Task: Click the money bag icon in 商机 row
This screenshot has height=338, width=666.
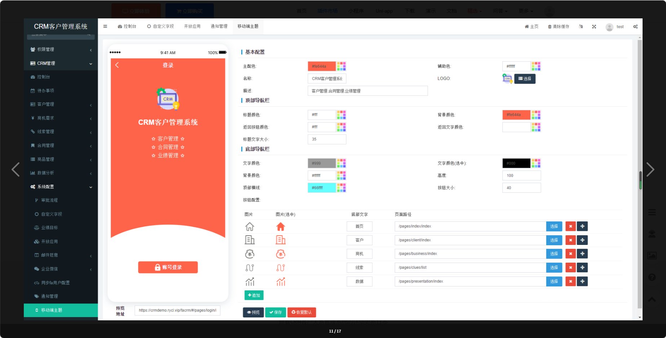Action: pyautogui.click(x=250, y=254)
